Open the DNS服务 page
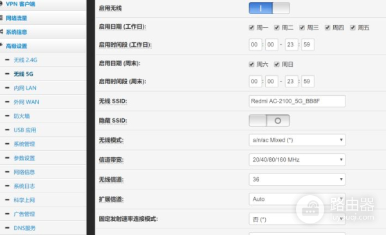386x235 pixels. tap(24, 228)
